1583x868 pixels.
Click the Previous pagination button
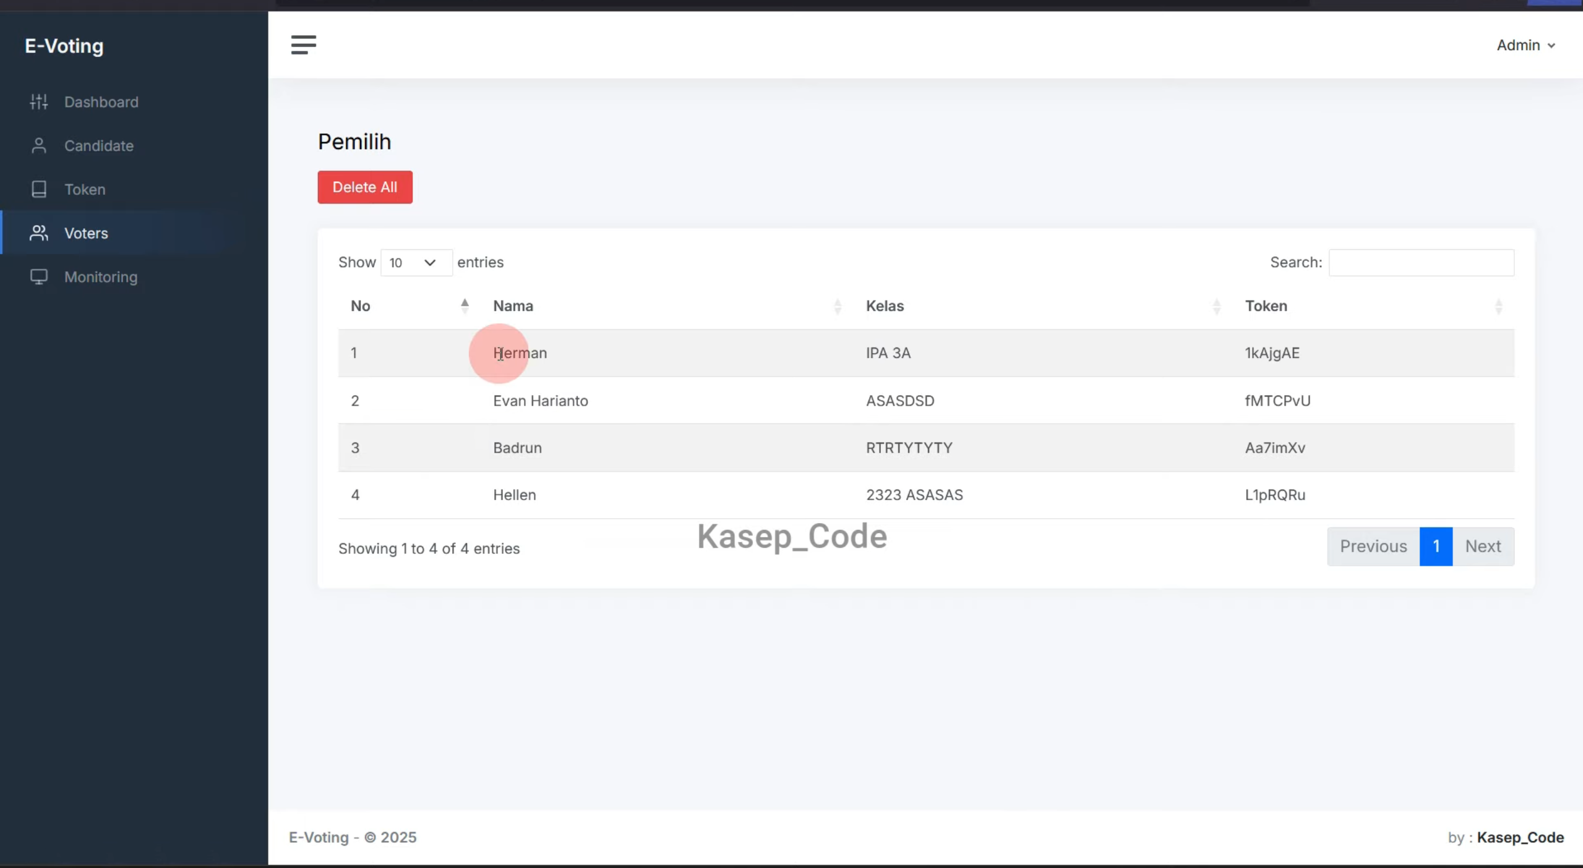pos(1373,547)
